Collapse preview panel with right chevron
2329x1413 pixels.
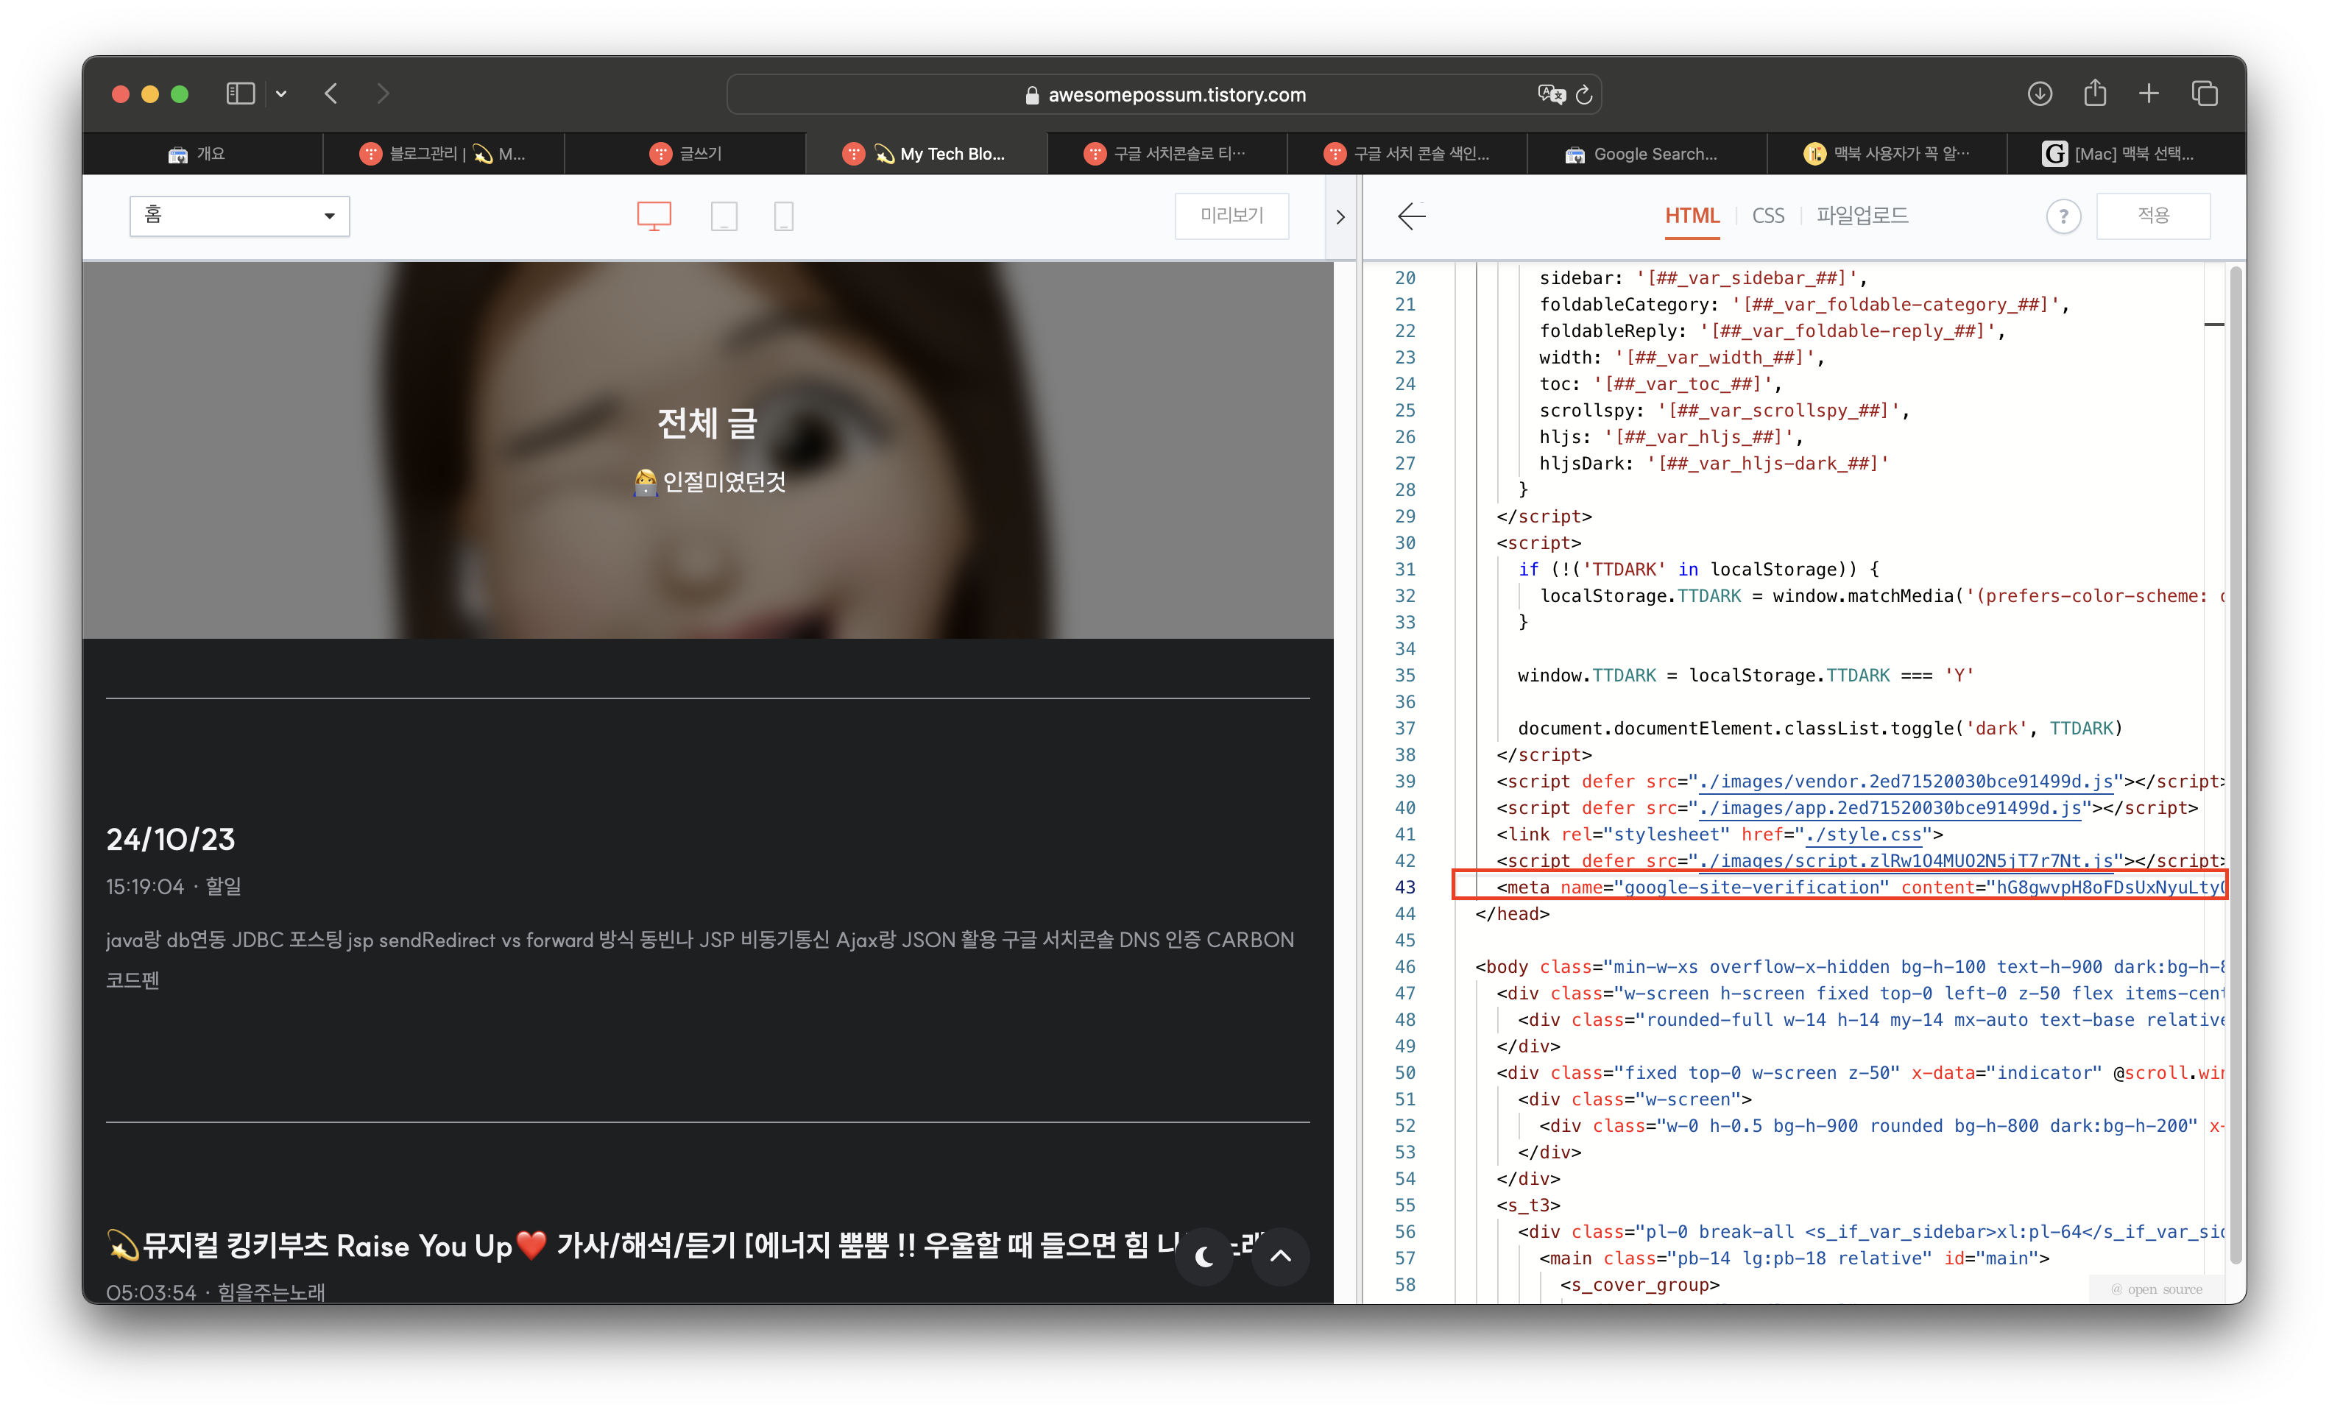point(1340,216)
